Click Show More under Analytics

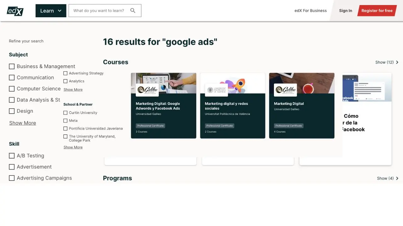(x=73, y=89)
